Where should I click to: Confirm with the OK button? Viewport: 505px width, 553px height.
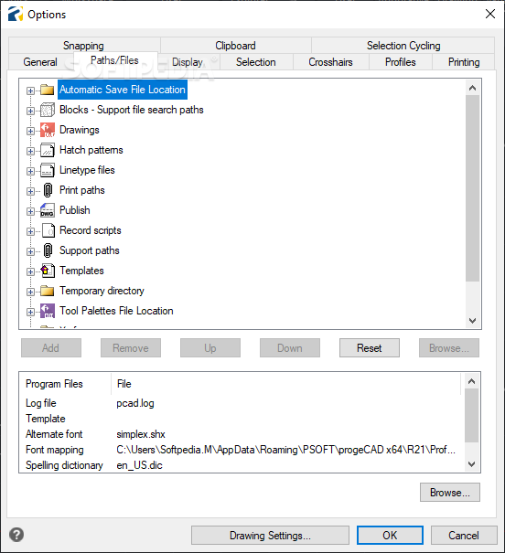[390, 536]
